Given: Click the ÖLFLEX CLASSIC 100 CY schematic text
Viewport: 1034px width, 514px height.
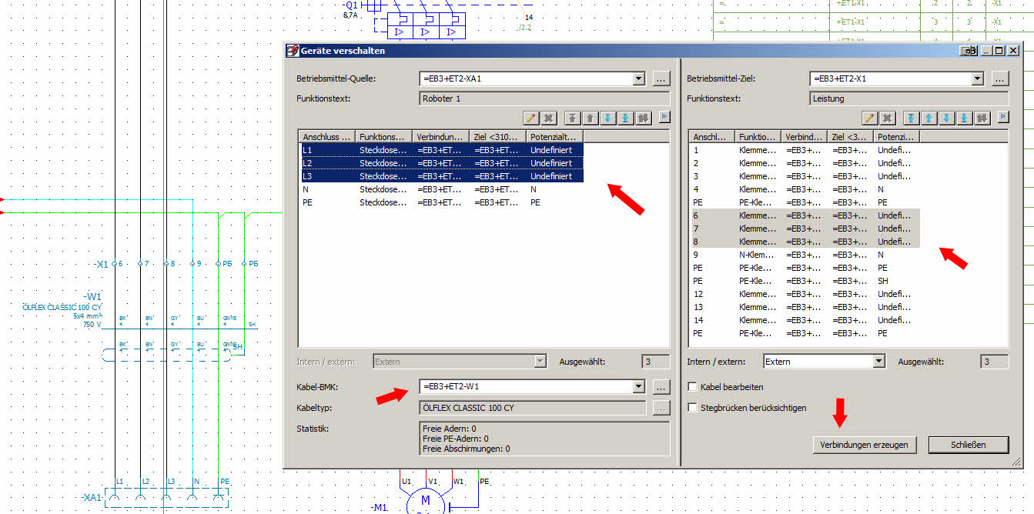Looking at the screenshot, I should point(62,308).
